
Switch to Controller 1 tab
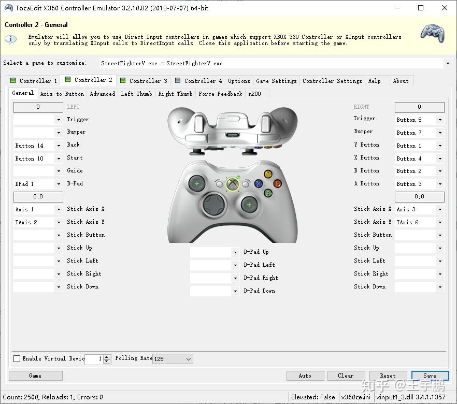[33, 81]
